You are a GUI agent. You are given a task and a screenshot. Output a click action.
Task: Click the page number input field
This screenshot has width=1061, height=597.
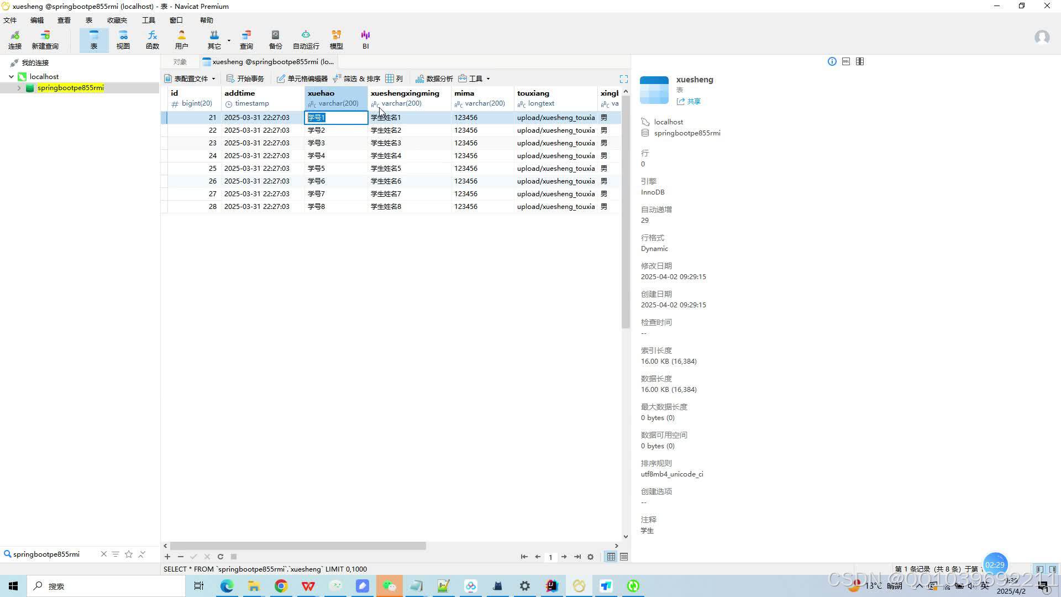pyautogui.click(x=550, y=557)
